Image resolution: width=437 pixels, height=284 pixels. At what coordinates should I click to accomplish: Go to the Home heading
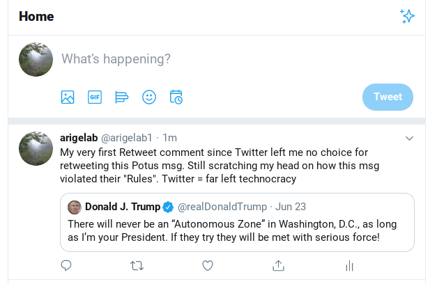click(x=36, y=17)
